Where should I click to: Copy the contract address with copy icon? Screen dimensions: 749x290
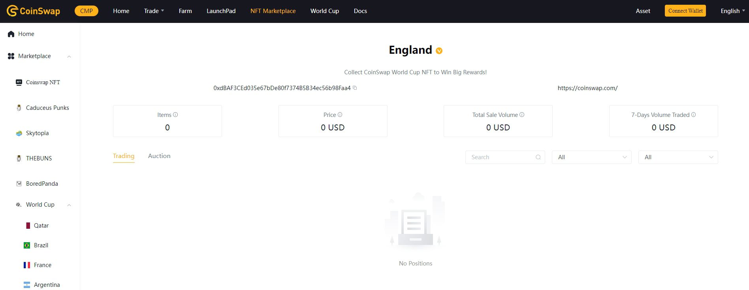pyautogui.click(x=355, y=88)
